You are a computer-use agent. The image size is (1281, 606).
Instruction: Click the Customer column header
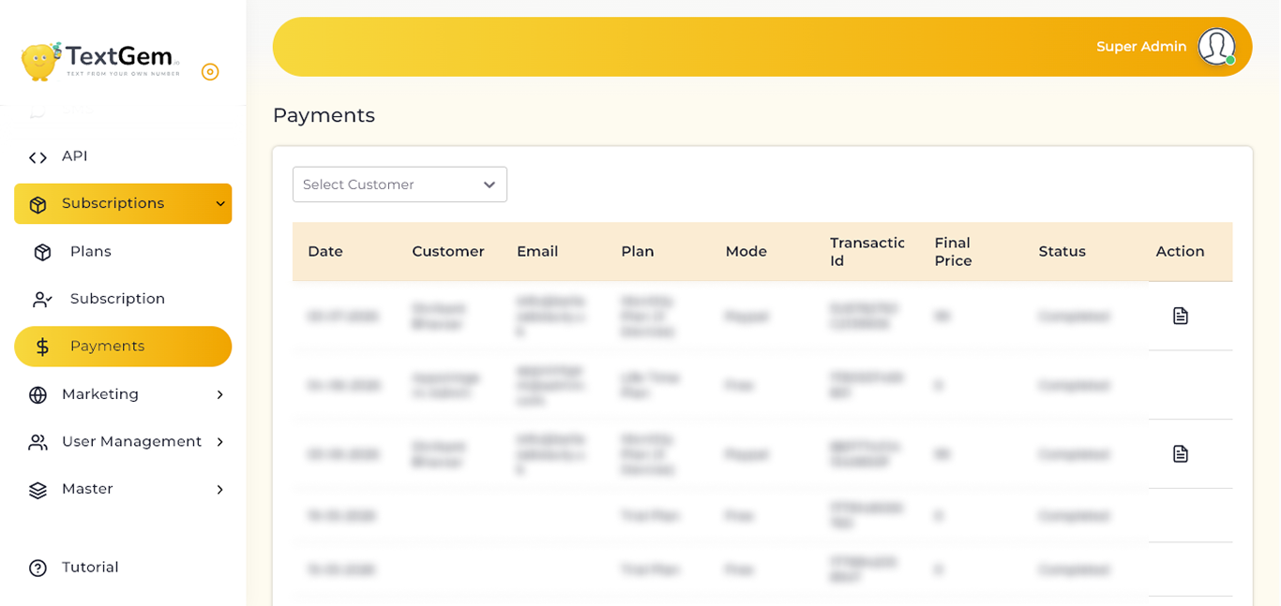[448, 252]
